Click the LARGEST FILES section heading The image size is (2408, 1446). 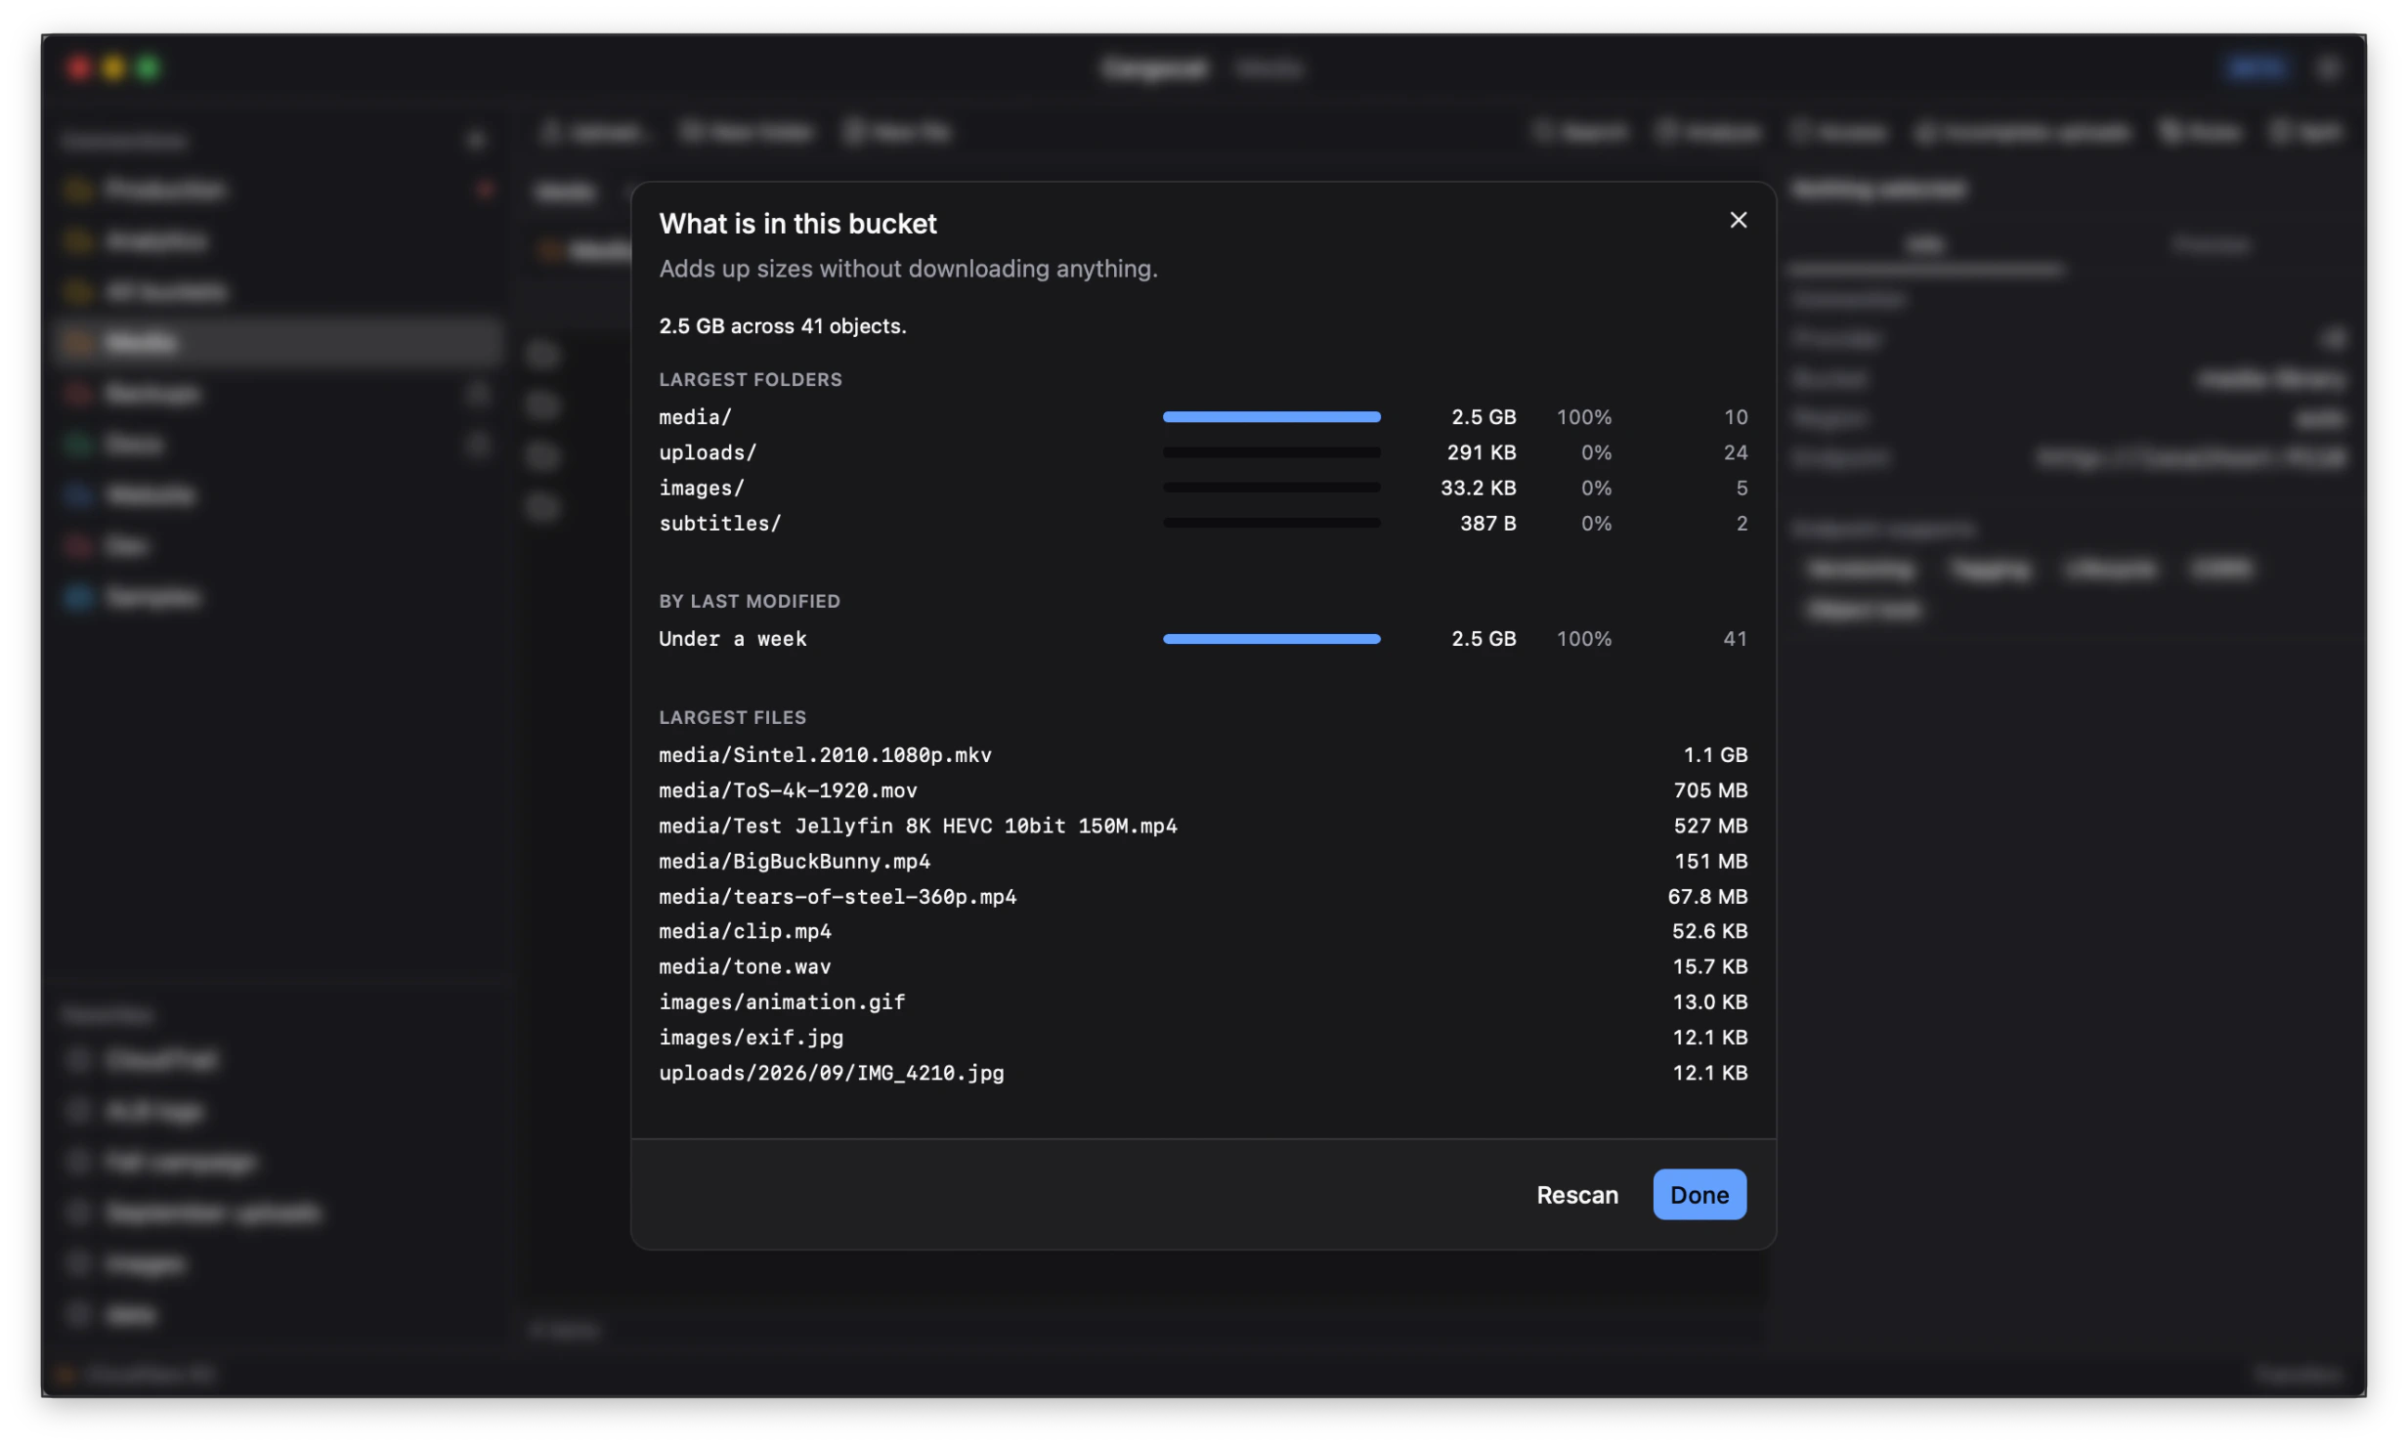[x=732, y=717]
